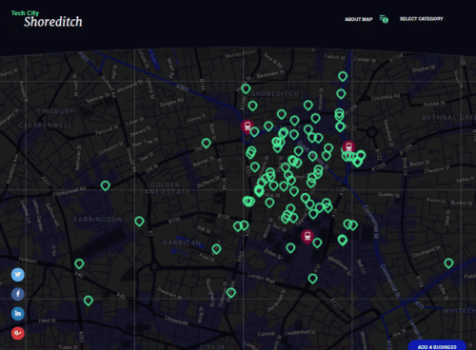This screenshot has height=350, width=476.
Task: Click the green pin near Falkirk St
Action: 343,76
